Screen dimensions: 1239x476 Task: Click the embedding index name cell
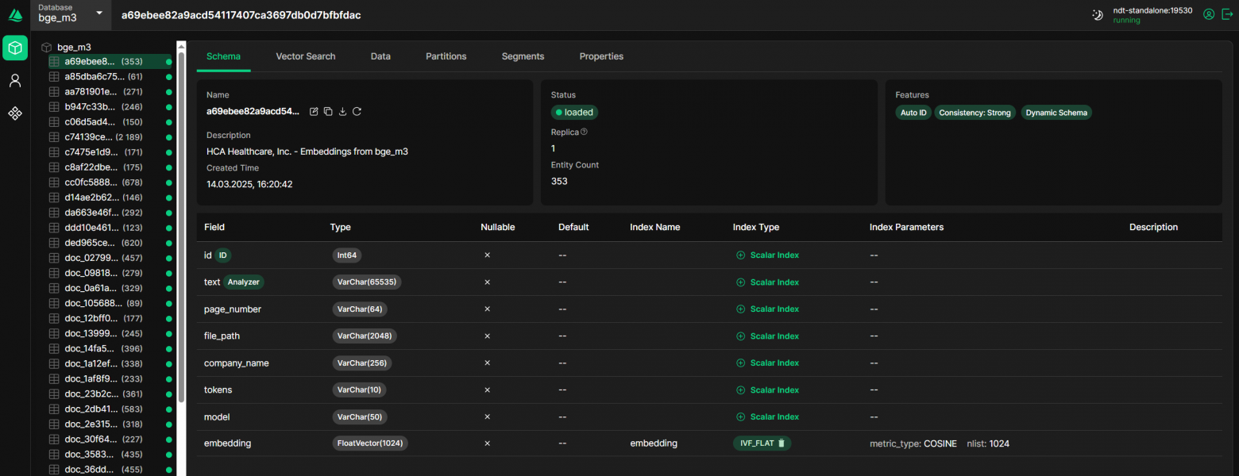[x=654, y=443]
